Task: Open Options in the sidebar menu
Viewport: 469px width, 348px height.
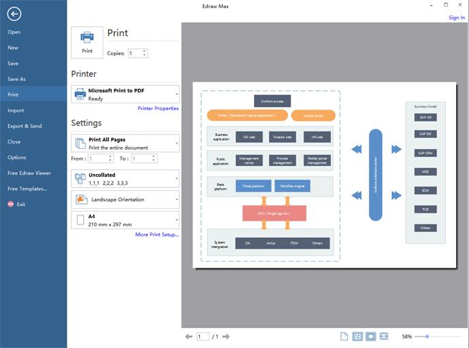Action: 17,157
